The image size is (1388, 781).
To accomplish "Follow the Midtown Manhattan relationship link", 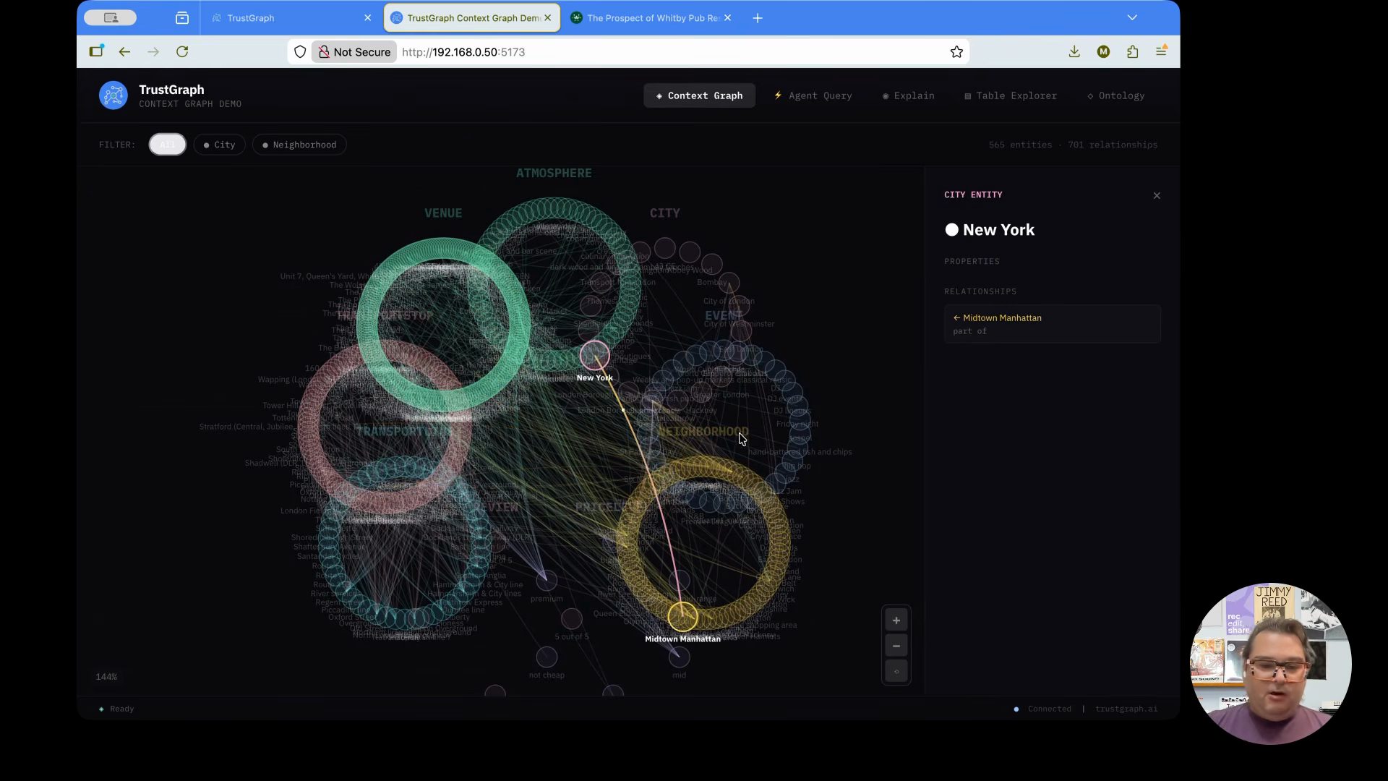I will click(x=1002, y=318).
